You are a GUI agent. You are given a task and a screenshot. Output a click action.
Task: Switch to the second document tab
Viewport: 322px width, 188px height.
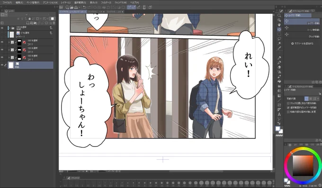[96, 12]
